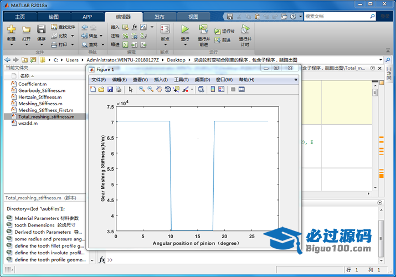Screen dimensions: 396x277
Task: Click the help question mark icon
Action: tap(293, 17)
